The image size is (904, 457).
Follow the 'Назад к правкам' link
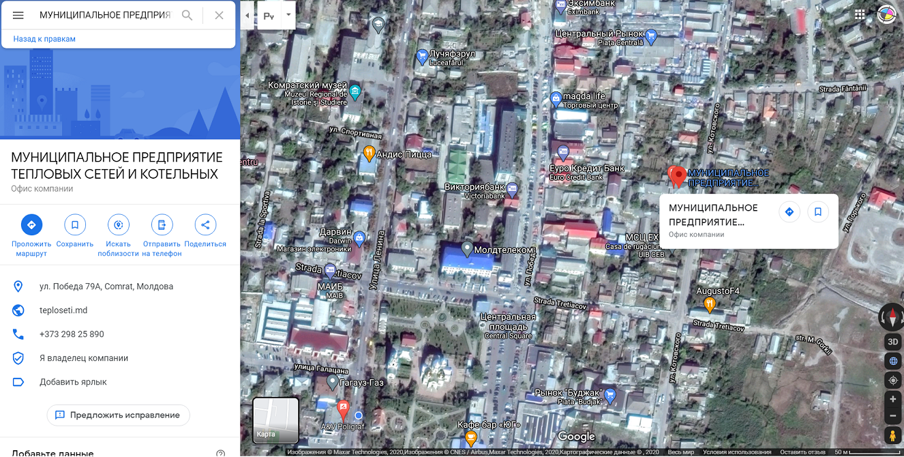[44, 39]
